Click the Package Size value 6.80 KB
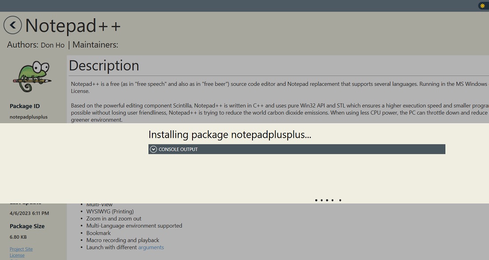The image size is (489, 260). pyautogui.click(x=18, y=237)
